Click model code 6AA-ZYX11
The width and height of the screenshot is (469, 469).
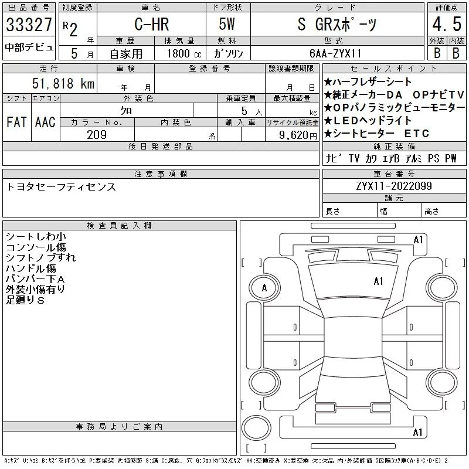pyautogui.click(x=335, y=53)
